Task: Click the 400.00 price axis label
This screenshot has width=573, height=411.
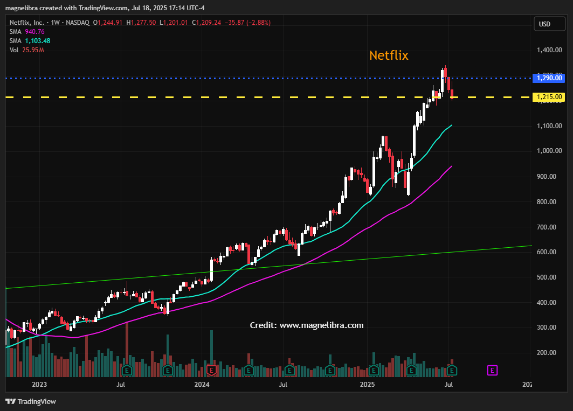Action: (547, 303)
